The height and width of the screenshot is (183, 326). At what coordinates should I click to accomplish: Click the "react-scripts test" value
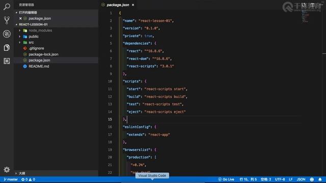point(162,104)
